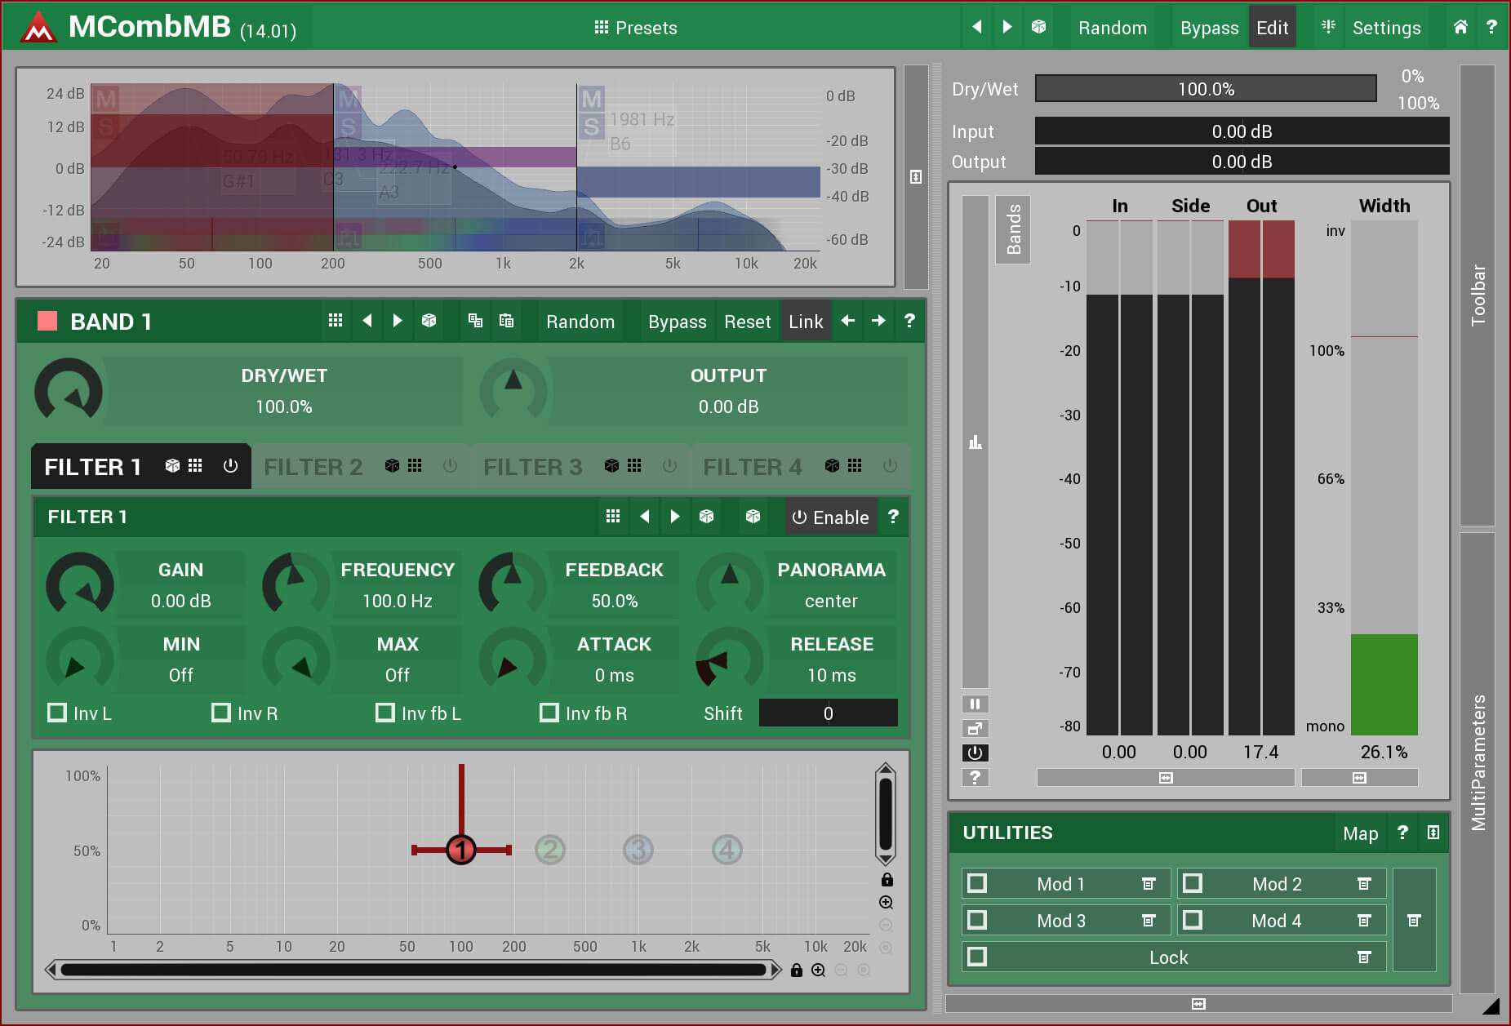Go to previous band left arrow
The image size is (1511, 1026).
pyautogui.click(x=848, y=321)
